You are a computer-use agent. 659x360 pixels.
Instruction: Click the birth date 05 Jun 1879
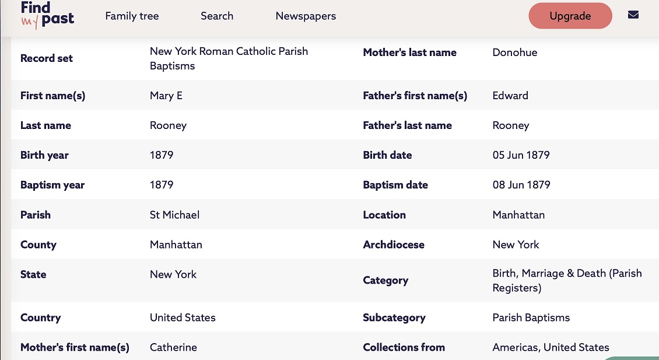[521, 155]
